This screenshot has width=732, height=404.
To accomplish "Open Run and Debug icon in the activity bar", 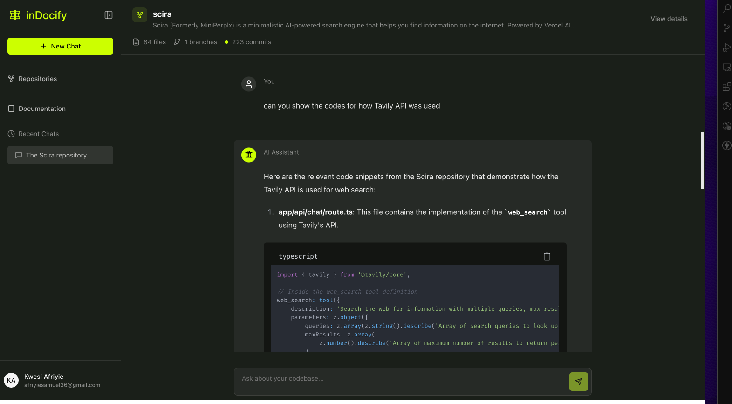I will (727, 48).
